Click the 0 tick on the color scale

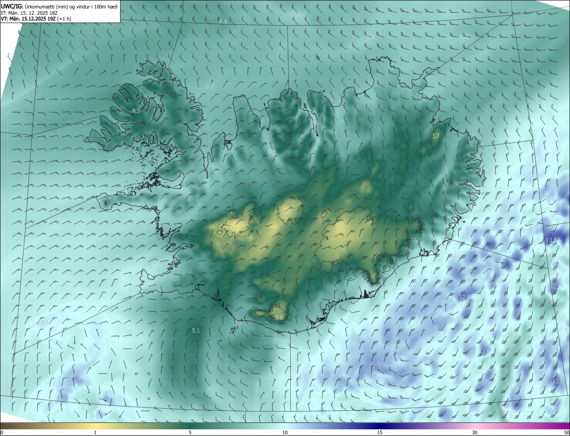click(x=2, y=432)
